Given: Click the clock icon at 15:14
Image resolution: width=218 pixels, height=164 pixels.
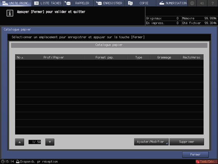Looking at the screenshot, I should (x=3, y=161).
